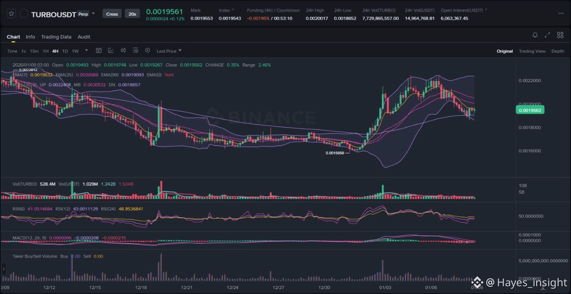Click the Cross margin mode button
The width and height of the screenshot is (571, 294).
click(112, 14)
